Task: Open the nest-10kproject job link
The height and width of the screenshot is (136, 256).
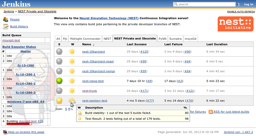Action: pos(93,52)
